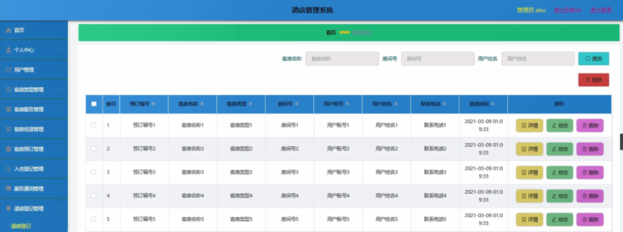Click pink 删除 for row 预订编号4
Image resolution: width=623 pixels, height=232 pixels.
click(x=590, y=196)
